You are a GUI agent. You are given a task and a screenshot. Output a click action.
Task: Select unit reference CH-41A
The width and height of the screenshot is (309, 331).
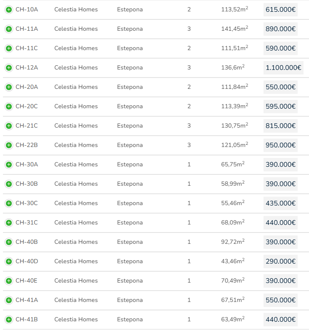pos(27,300)
